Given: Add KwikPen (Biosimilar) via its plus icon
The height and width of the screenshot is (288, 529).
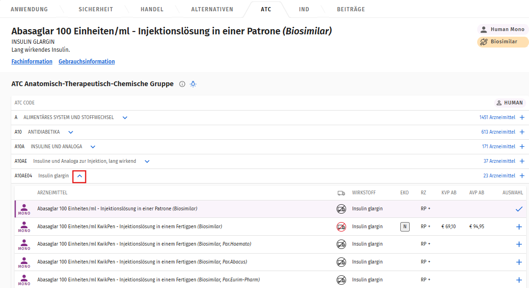Looking at the screenshot, I should click(x=519, y=227).
